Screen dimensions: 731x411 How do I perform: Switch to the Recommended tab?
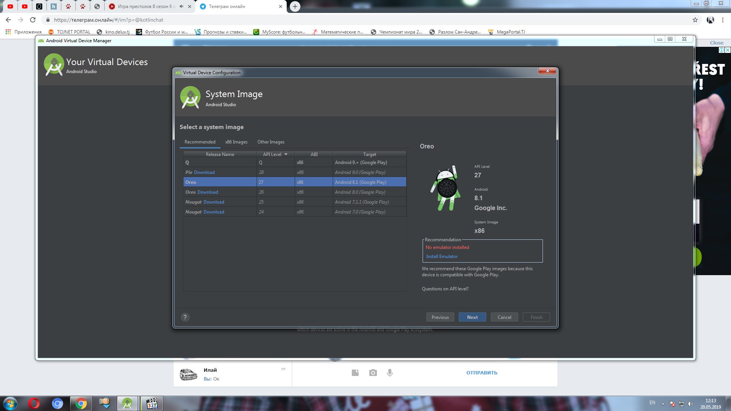200,142
